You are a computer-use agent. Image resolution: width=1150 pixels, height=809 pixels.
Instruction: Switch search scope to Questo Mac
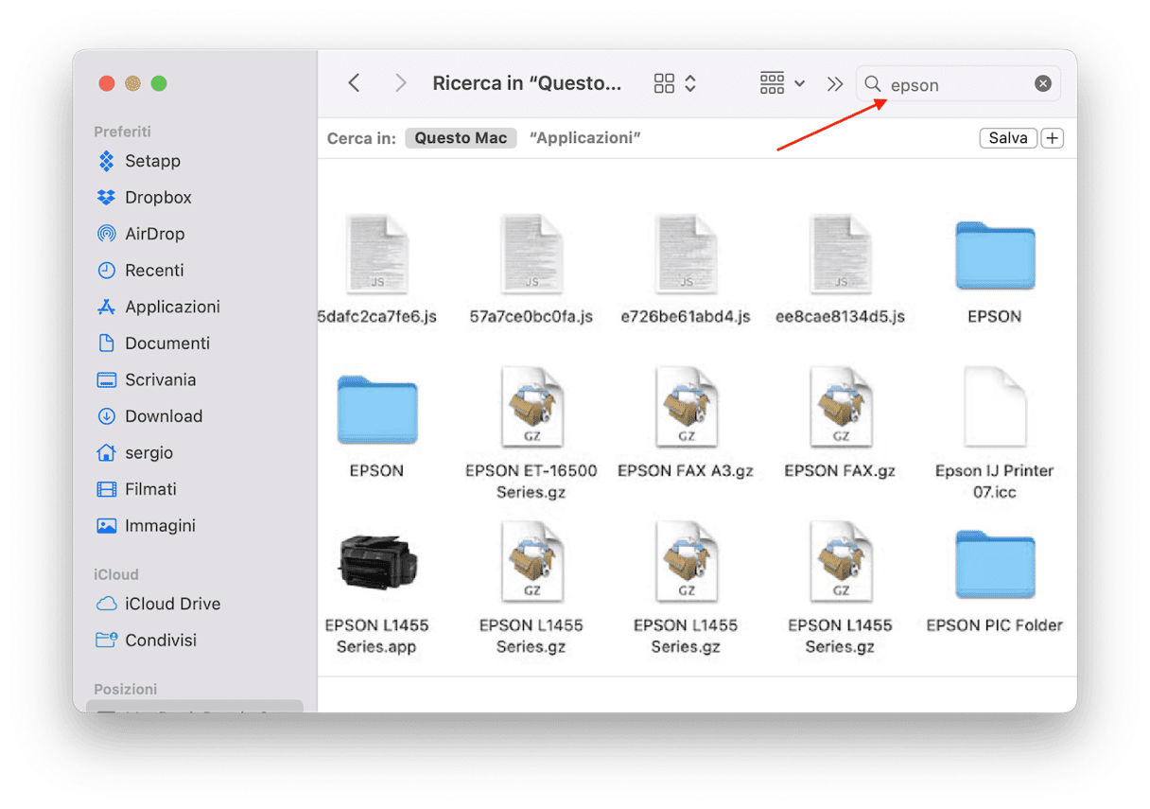[461, 138]
